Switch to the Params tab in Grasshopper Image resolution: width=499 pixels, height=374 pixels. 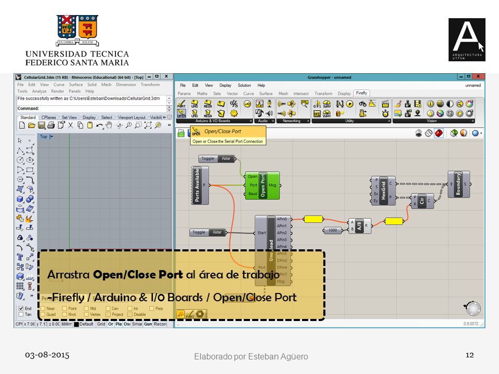pyautogui.click(x=184, y=94)
